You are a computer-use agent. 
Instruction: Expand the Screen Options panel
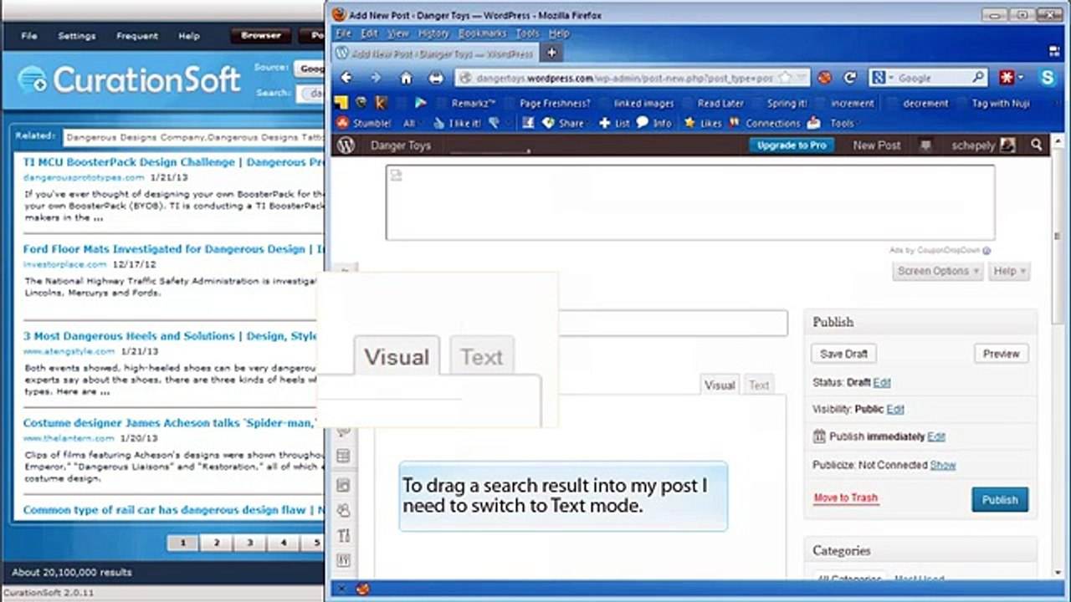click(x=937, y=271)
